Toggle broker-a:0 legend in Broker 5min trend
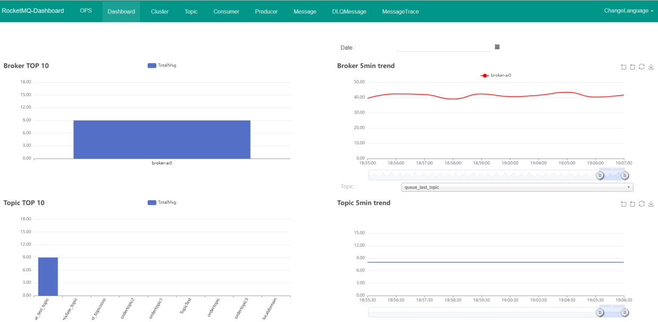Screen dimensions: 658x322 click(496, 76)
